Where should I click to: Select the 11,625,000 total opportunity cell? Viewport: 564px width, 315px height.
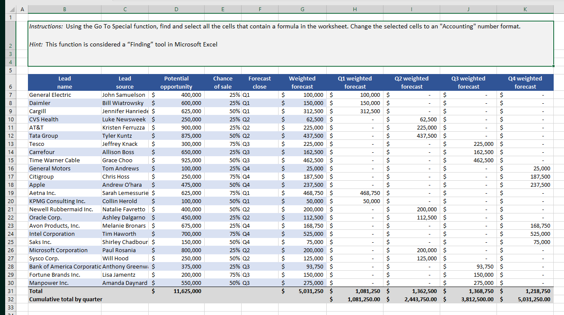(x=176, y=291)
